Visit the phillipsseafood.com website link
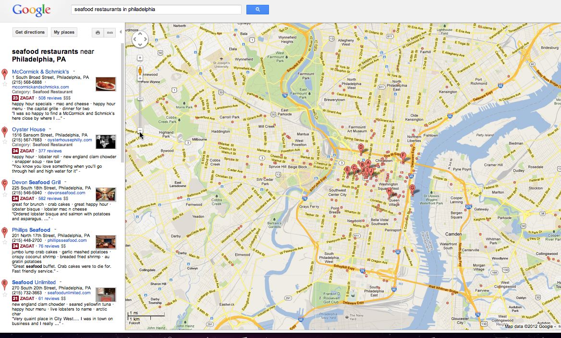 67,240
